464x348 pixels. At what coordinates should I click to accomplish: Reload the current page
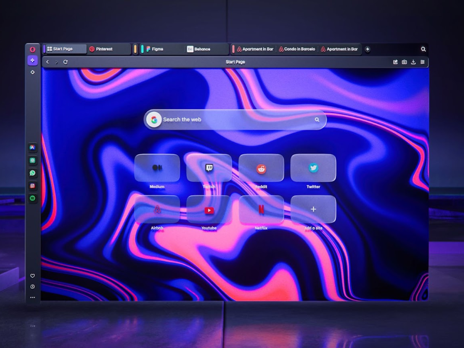65,62
